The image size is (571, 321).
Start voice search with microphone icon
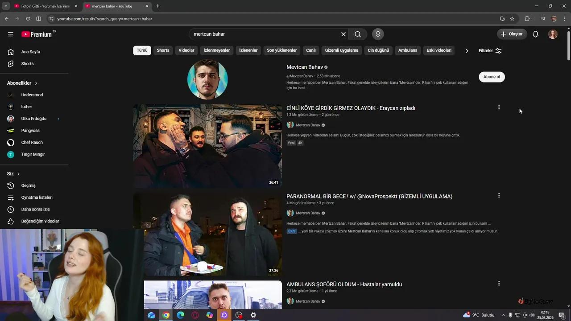pos(378,34)
